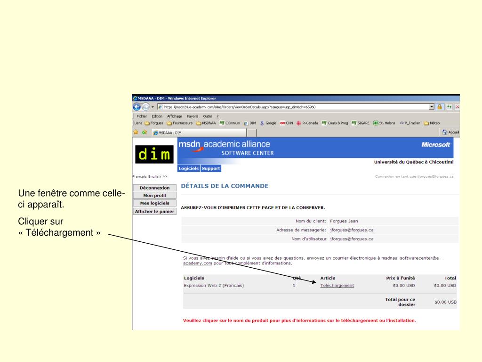This screenshot has width=482, height=362.
Task: Click the Favorites star icon
Action: point(136,132)
